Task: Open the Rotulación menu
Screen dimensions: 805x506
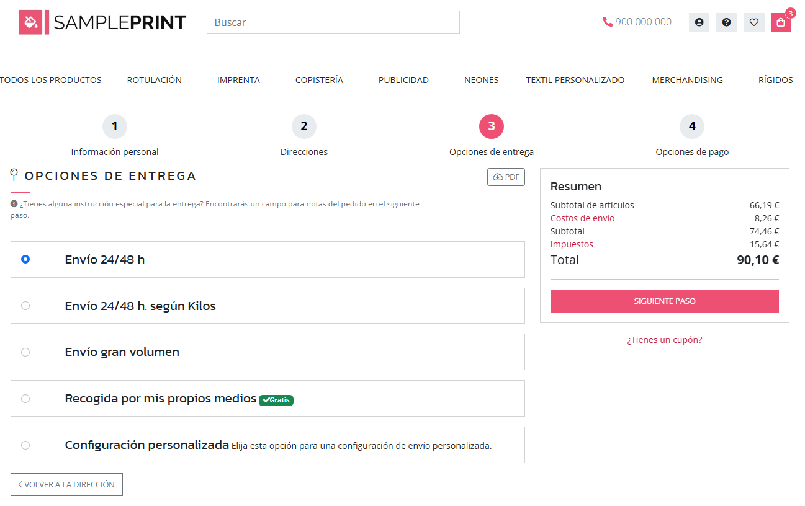Action: point(154,80)
